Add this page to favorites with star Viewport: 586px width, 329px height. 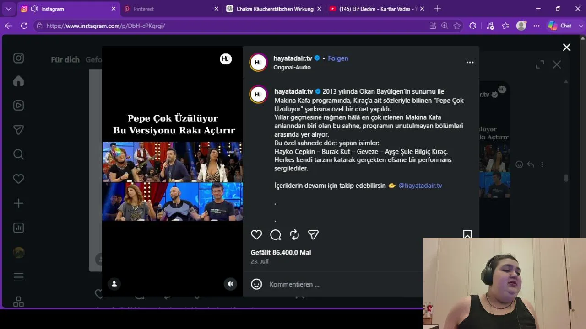click(x=457, y=26)
